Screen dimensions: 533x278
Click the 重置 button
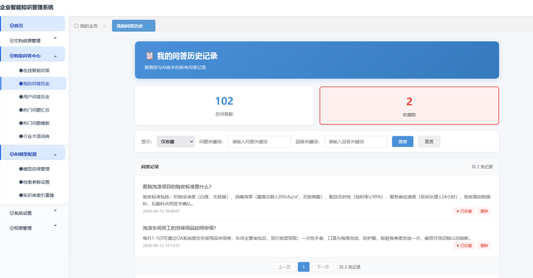coord(429,142)
